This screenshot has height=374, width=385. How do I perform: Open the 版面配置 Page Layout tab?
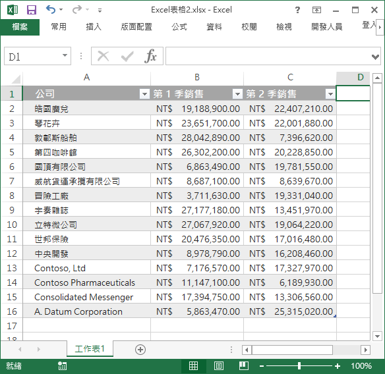click(x=136, y=27)
